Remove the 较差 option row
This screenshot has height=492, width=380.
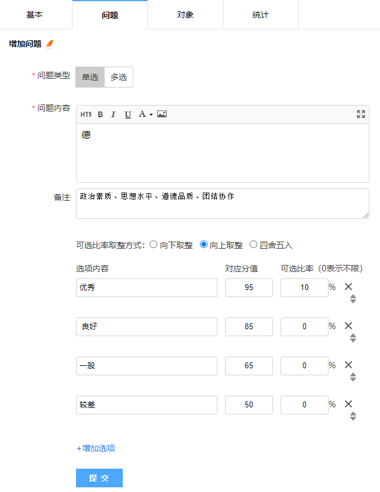click(348, 404)
